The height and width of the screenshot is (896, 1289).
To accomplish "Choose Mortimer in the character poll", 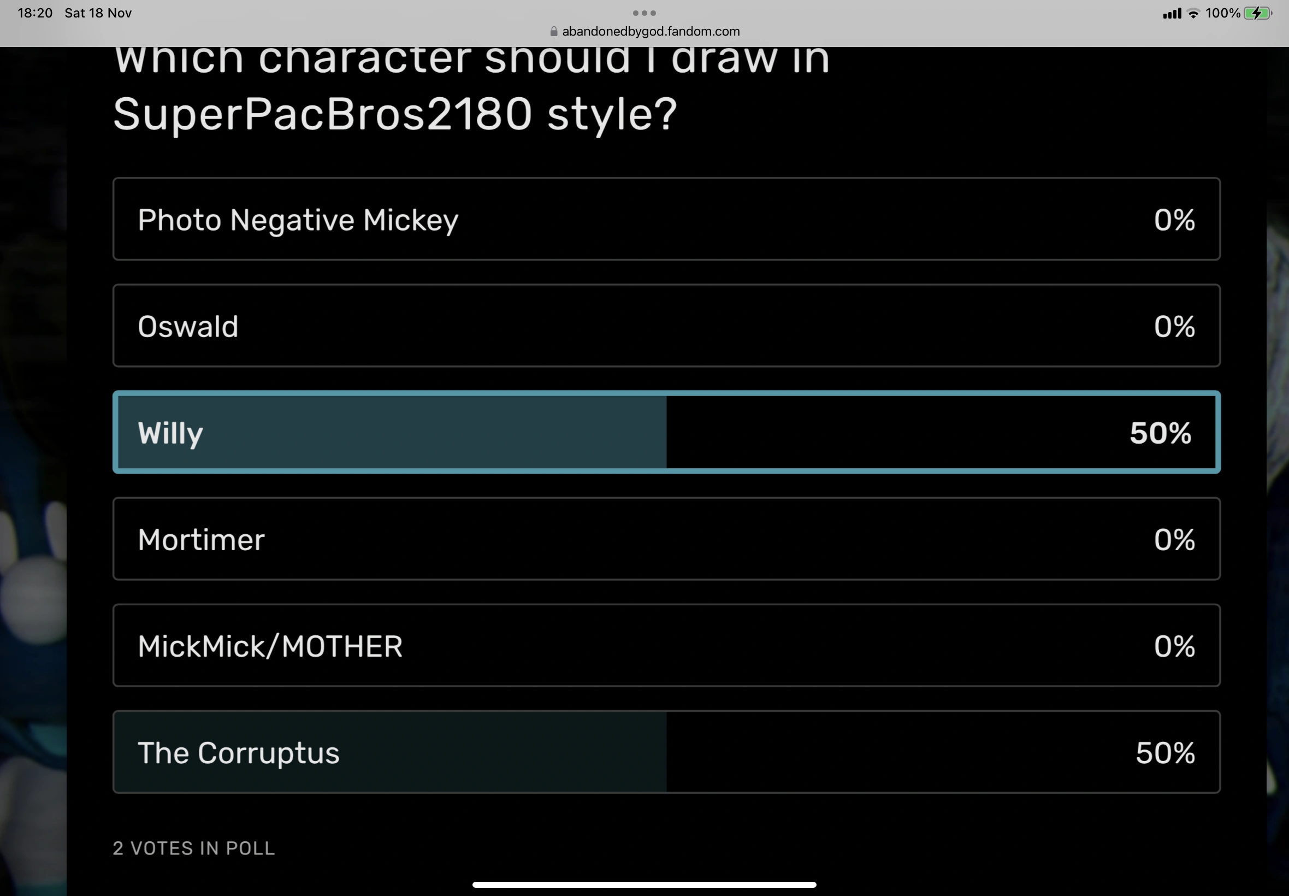I will 667,539.
